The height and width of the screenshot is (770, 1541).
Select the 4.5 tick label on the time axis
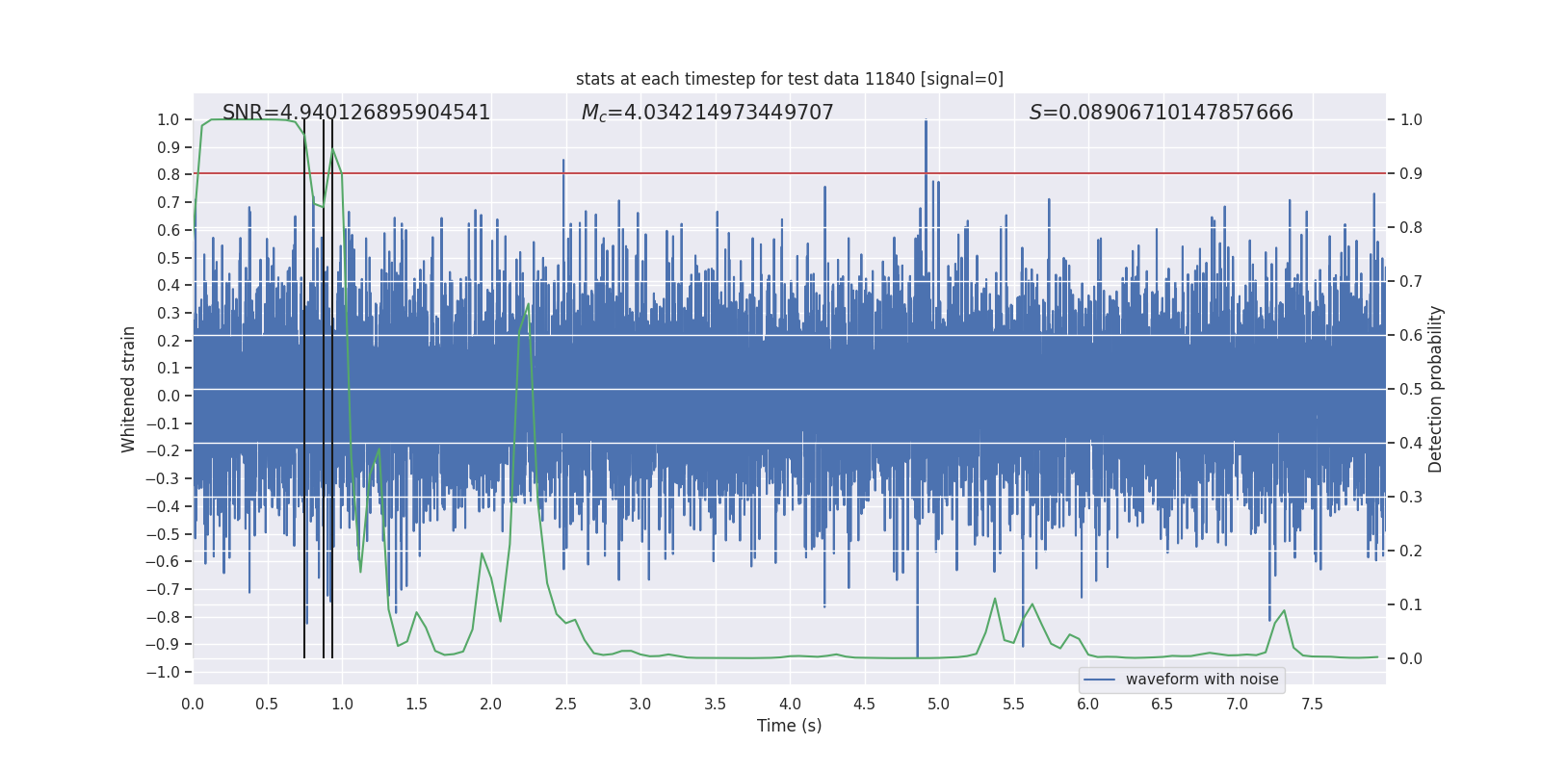[865, 704]
